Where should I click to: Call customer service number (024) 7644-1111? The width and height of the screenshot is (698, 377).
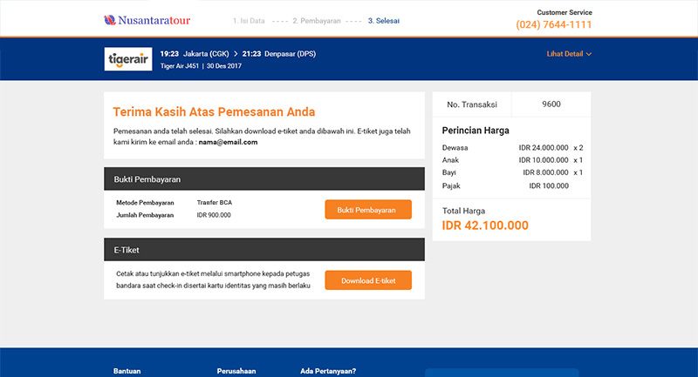554,24
